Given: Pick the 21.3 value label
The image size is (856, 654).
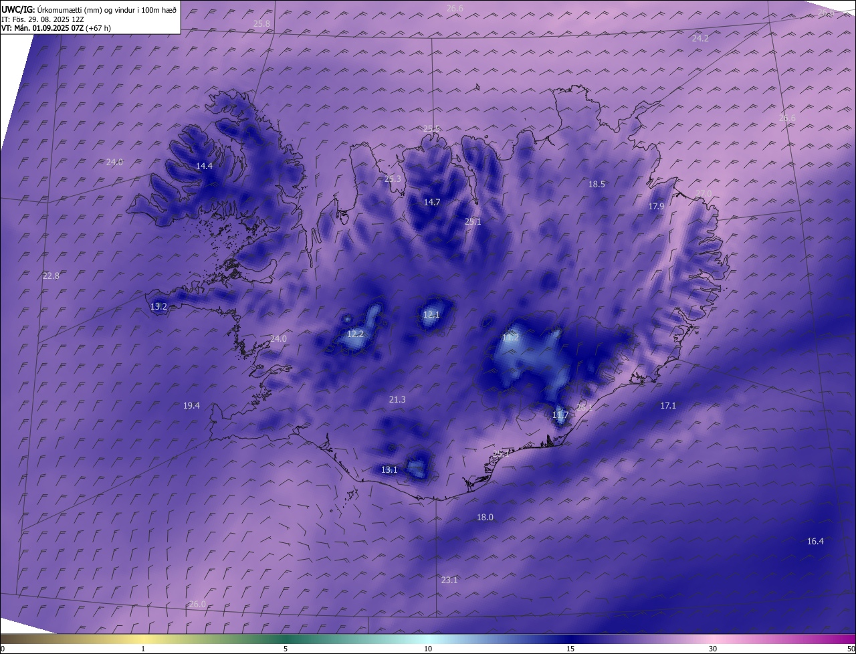Looking at the screenshot, I should [397, 400].
